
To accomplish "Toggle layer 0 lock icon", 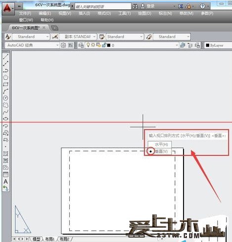I will [x=104, y=45].
